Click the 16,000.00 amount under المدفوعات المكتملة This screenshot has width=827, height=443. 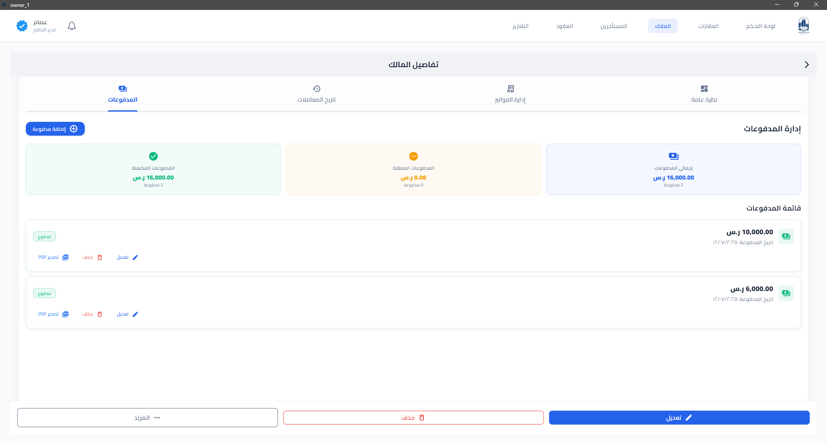[153, 177]
